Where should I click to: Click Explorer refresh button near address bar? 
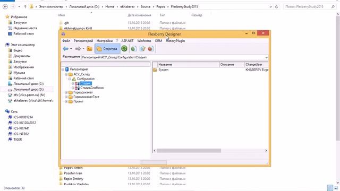(x=276, y=7)
